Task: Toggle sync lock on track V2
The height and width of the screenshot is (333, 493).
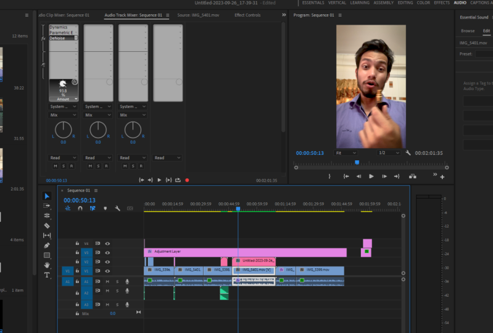Action: click(x=97, y=261)
